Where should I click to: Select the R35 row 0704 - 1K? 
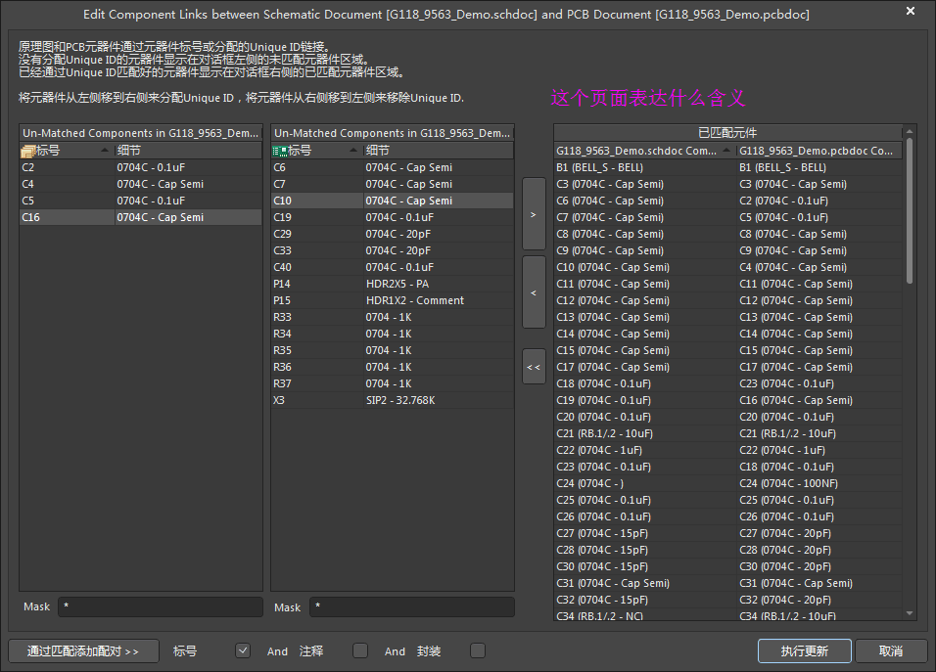(x=393, y=351)
